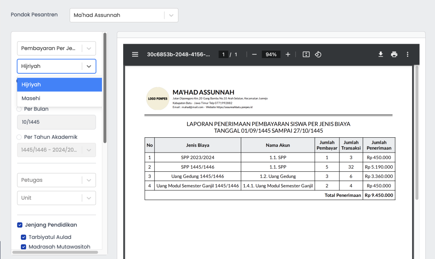The height and width of the screenshot is (259, 435).
Task: Click the Rp 5.190.000 amount cell
Action: [x=379, y=167]
